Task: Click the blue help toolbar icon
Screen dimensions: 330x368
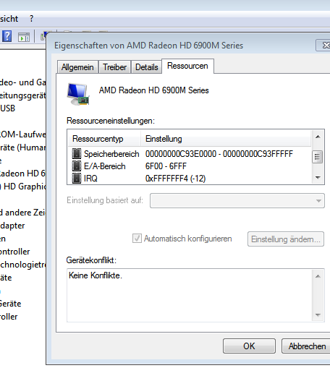Action: [x=7, y=36]
